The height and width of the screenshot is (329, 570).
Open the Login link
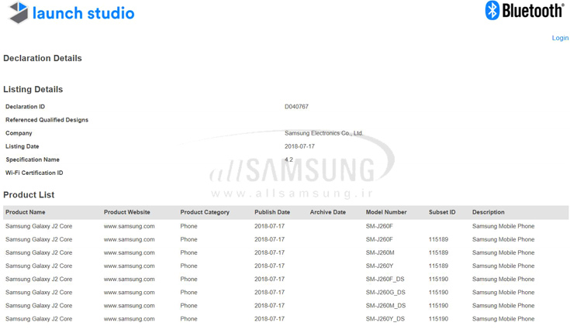point(560,38)
